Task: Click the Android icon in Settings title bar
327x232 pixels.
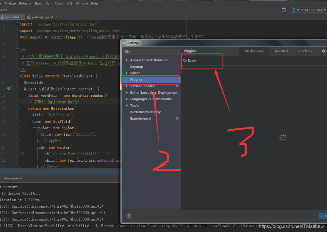Action: click(124, 43)
